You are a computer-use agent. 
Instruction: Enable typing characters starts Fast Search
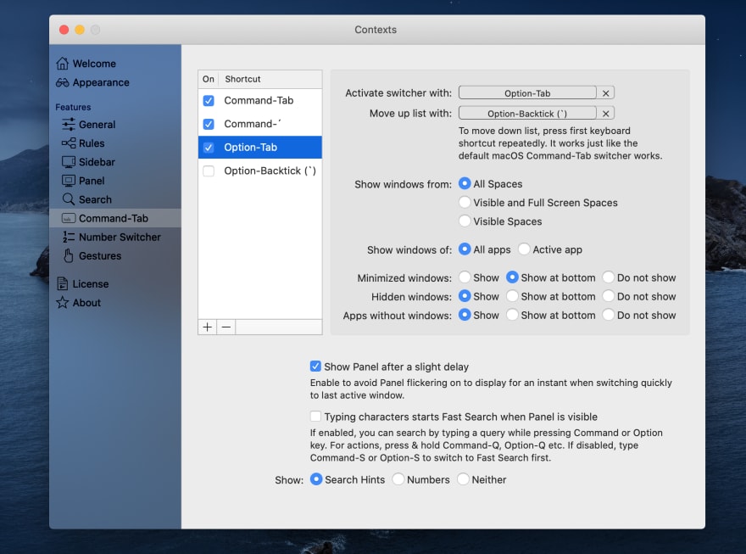315,416
